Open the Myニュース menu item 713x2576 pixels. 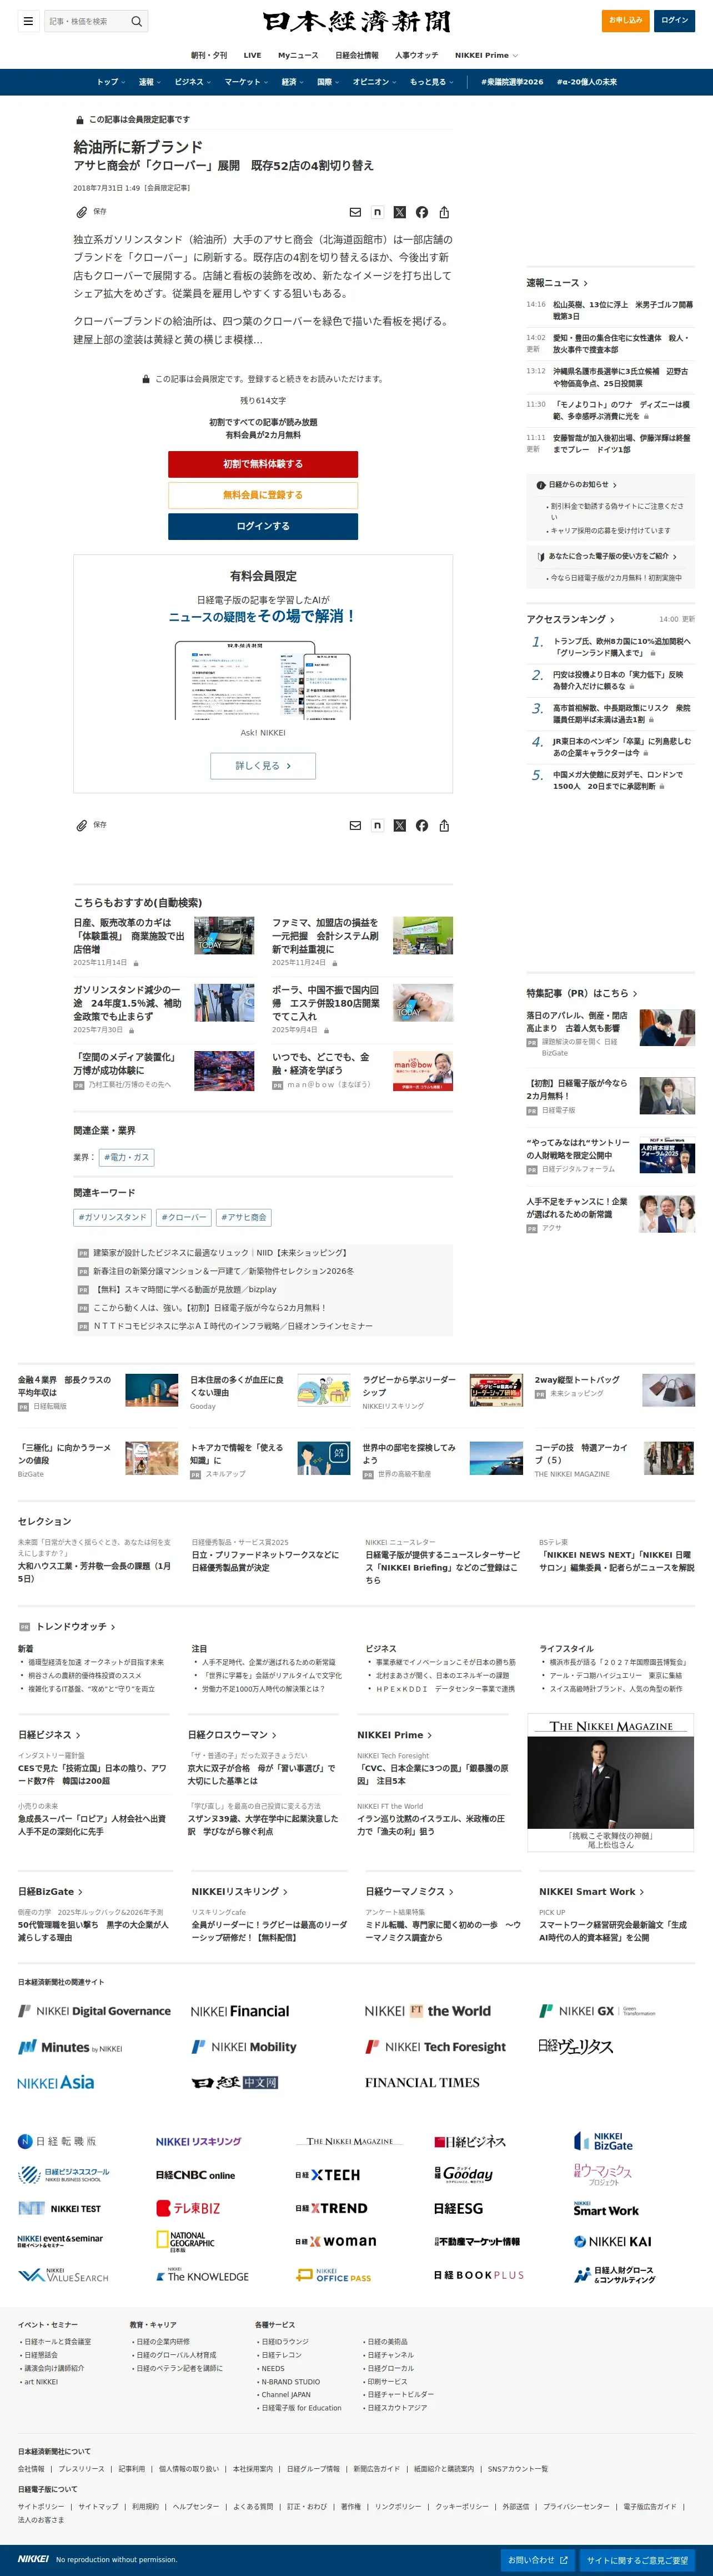(x=298, y=55)
